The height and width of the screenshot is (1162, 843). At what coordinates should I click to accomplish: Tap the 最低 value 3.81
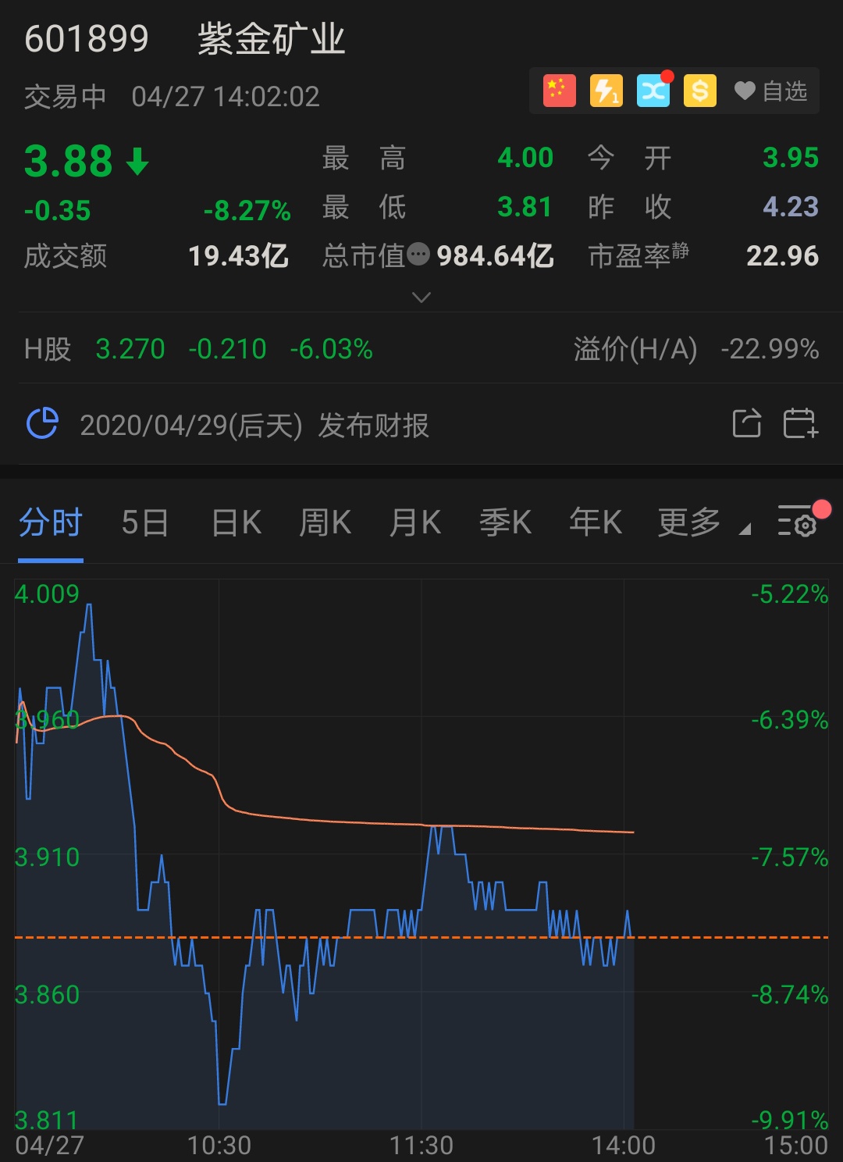point(525,207)
